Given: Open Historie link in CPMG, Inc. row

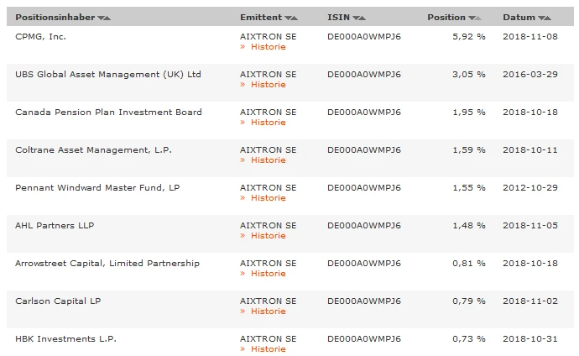Looking at the screenshot, I should tap(268, 47).
